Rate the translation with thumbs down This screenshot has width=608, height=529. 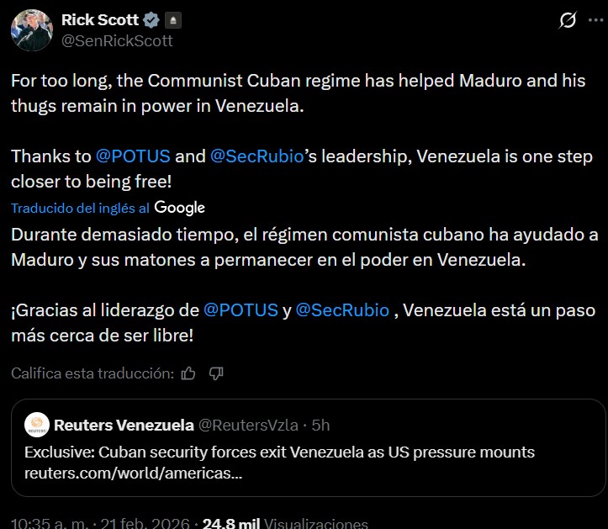(x=216, y=373)
